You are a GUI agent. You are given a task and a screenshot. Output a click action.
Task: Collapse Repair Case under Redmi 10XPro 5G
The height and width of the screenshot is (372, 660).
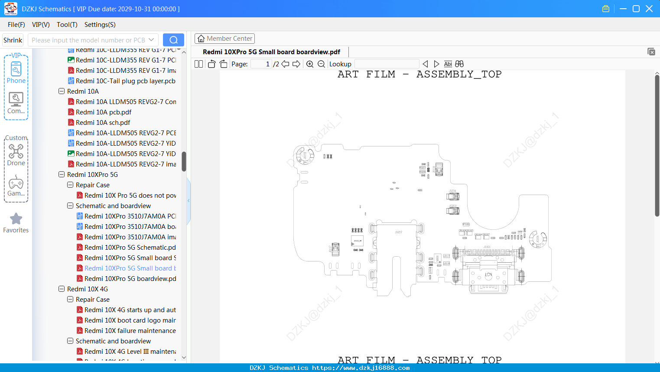pos(70,185)
